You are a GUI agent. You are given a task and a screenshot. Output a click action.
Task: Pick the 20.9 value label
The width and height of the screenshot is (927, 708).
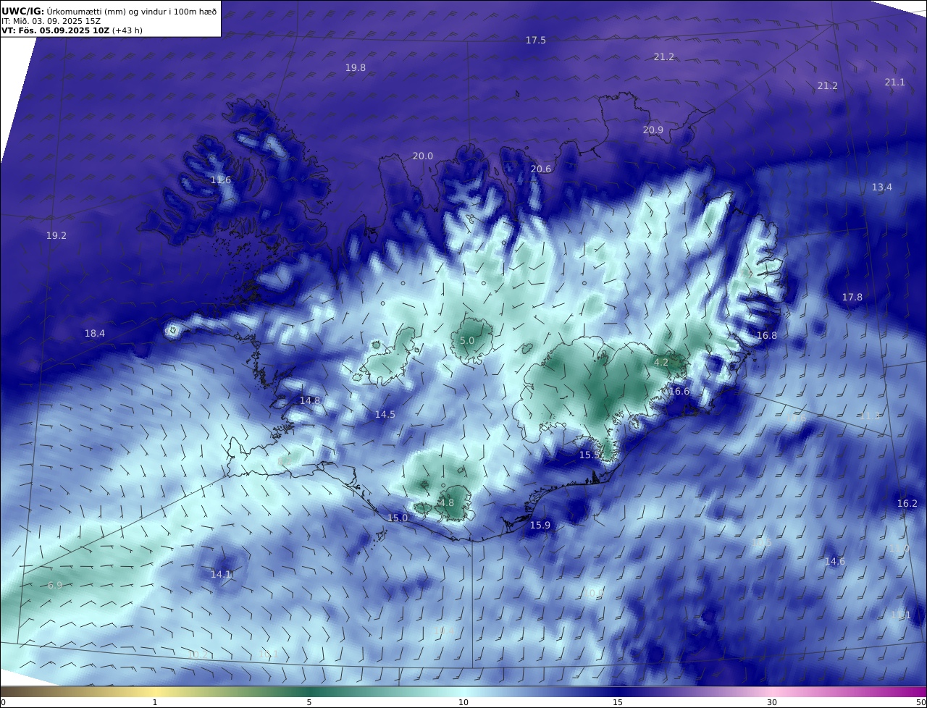(653, 130)
